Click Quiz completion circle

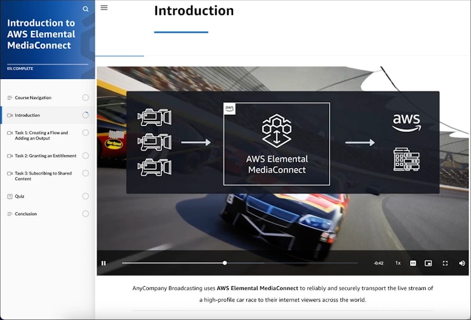pos(85,196)
